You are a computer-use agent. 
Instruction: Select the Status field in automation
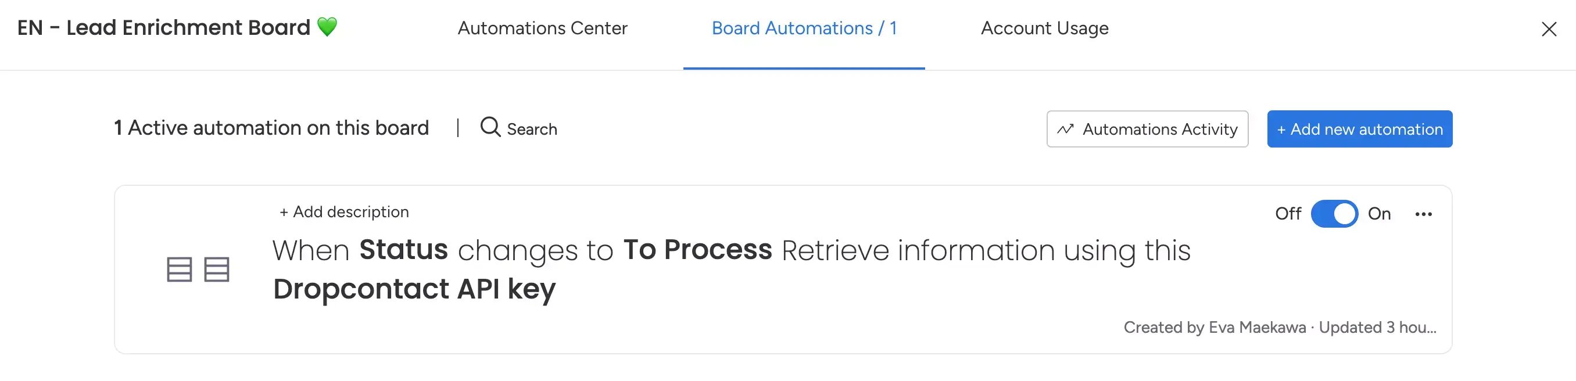point(403,250)
